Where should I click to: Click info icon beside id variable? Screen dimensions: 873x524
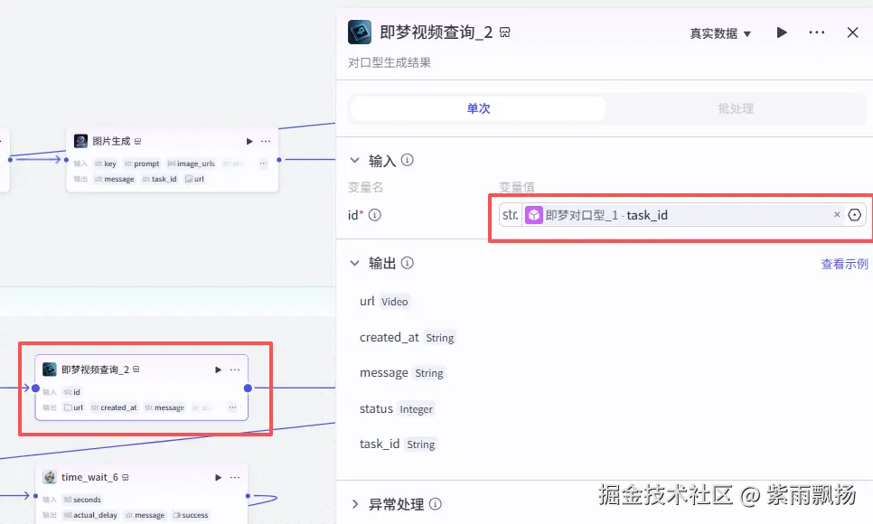point(375,215)
